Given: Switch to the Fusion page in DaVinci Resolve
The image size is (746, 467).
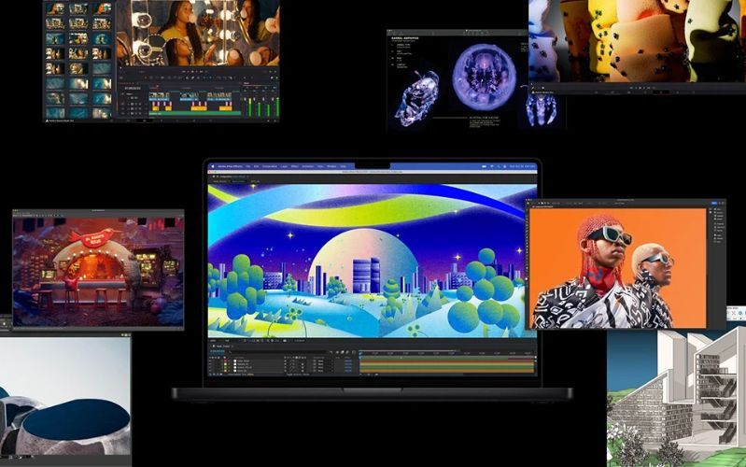Looking at the screenshot, I should tap(162, 120).
